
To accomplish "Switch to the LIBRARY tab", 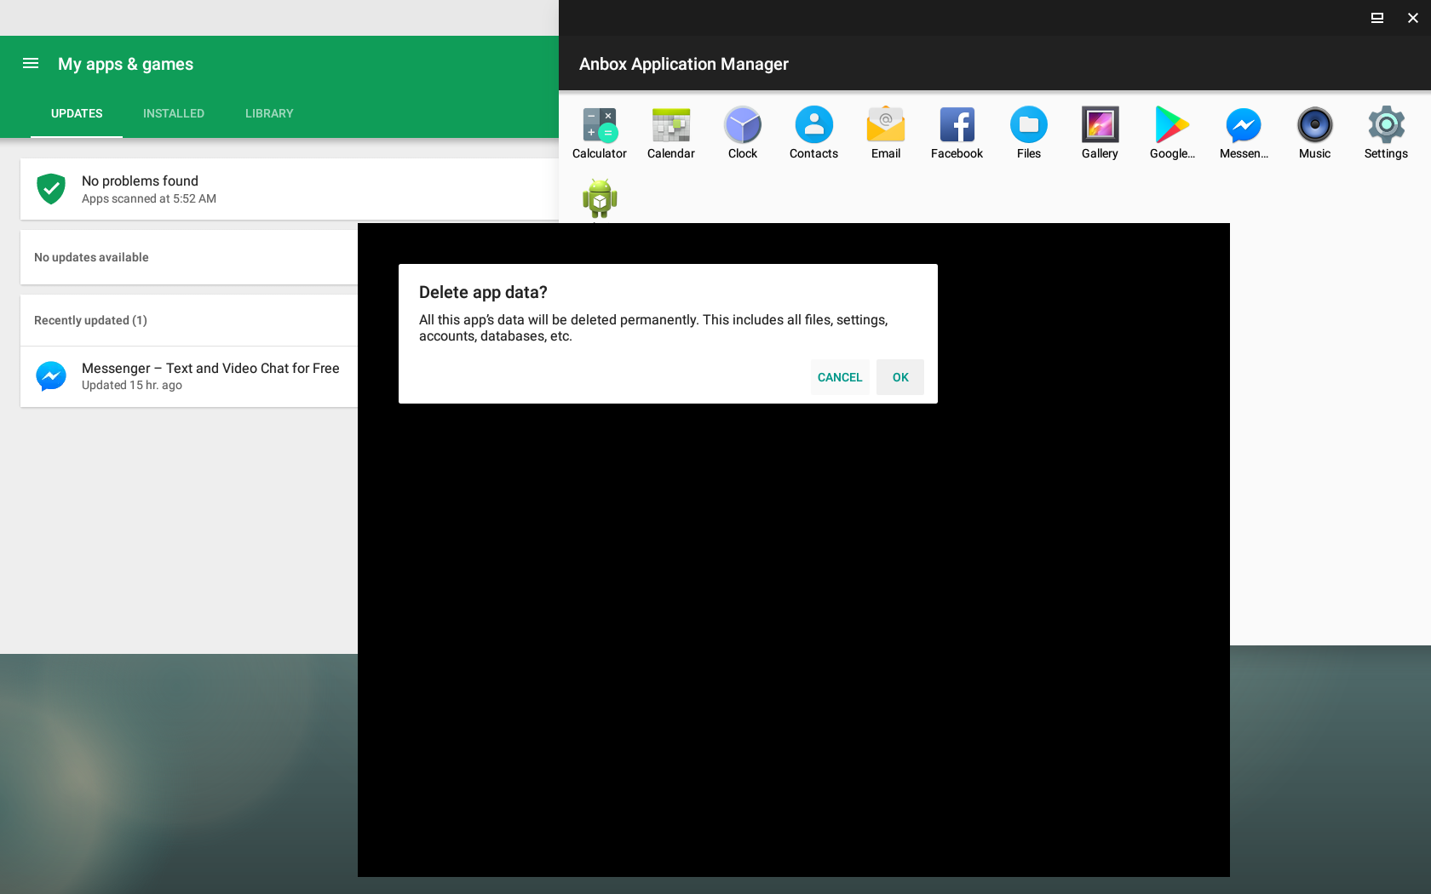I will (269, 113).
